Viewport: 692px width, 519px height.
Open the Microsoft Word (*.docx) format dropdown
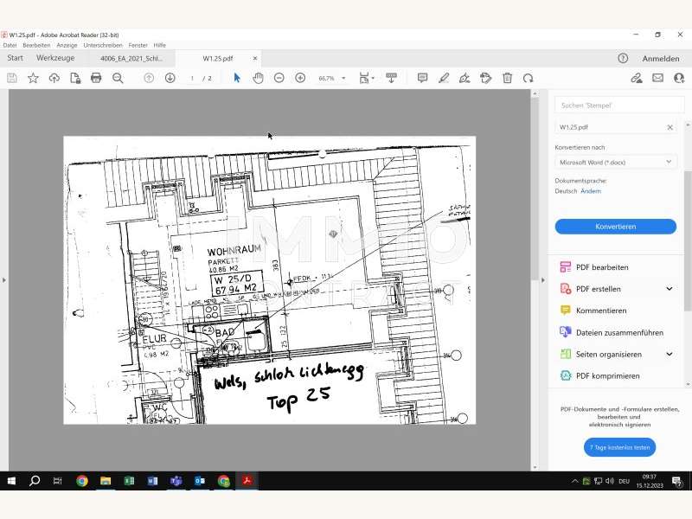[x=615, y=163]
